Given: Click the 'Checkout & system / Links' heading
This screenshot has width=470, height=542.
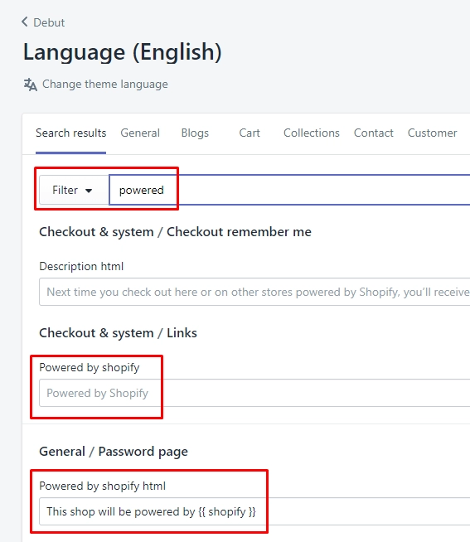Looking at the screenshot, I should click(118, 333).
